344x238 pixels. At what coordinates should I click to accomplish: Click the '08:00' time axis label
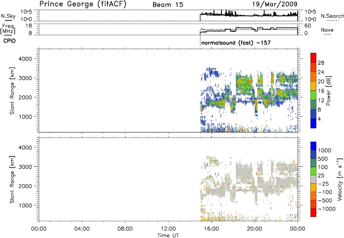pos(125,229)
